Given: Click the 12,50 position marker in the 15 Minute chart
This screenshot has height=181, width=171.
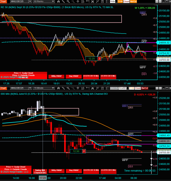Looking at the screenshot, I should pos(76,151).
